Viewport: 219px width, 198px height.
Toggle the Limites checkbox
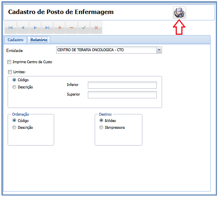10,72
